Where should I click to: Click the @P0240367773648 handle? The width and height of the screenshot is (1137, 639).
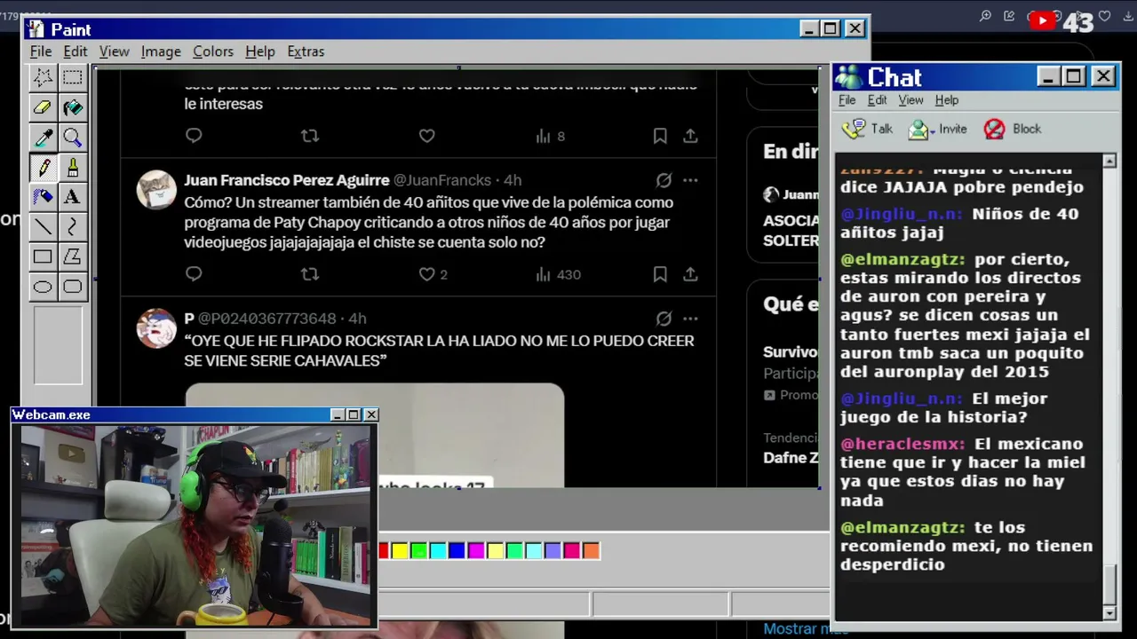pos(267,319)
